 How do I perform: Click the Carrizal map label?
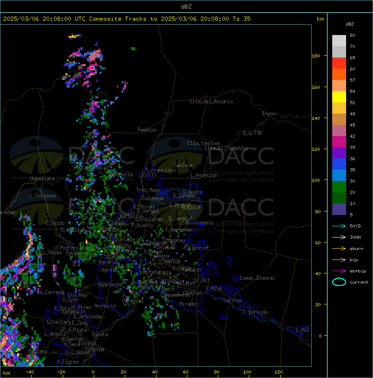point(133,301)
